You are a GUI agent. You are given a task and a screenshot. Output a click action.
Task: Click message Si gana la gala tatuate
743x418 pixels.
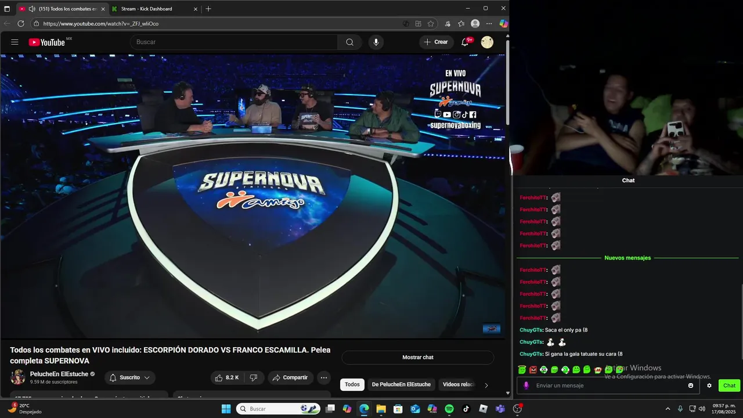pos(571,354)
